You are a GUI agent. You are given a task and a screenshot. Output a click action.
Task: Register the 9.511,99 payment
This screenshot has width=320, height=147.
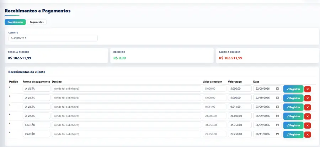pos(293,107)
